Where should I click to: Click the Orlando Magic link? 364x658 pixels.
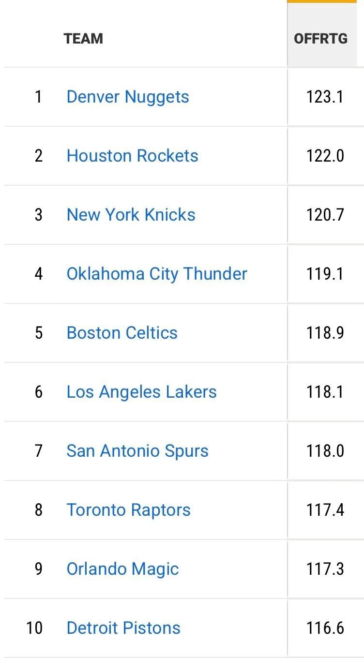122,569
